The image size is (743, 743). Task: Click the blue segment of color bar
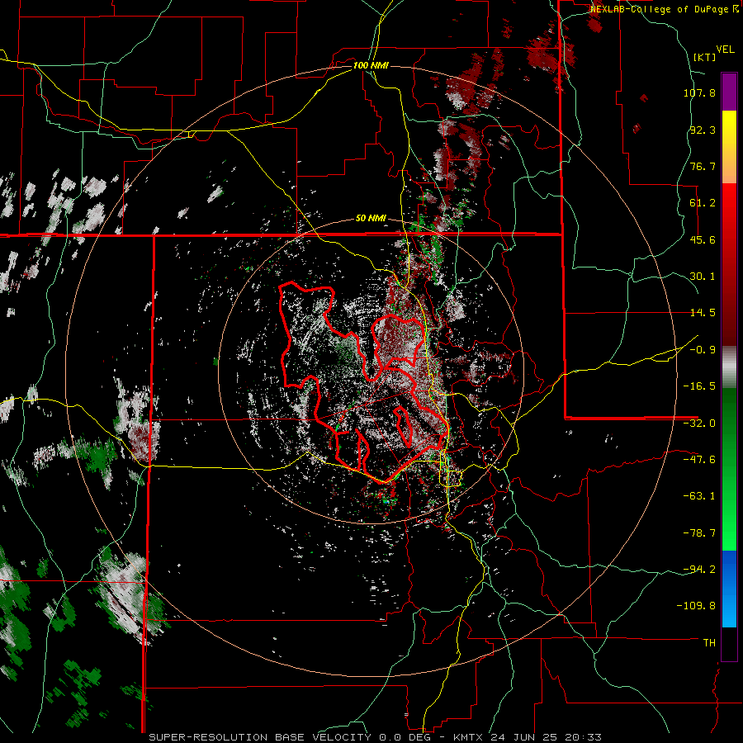729,589
